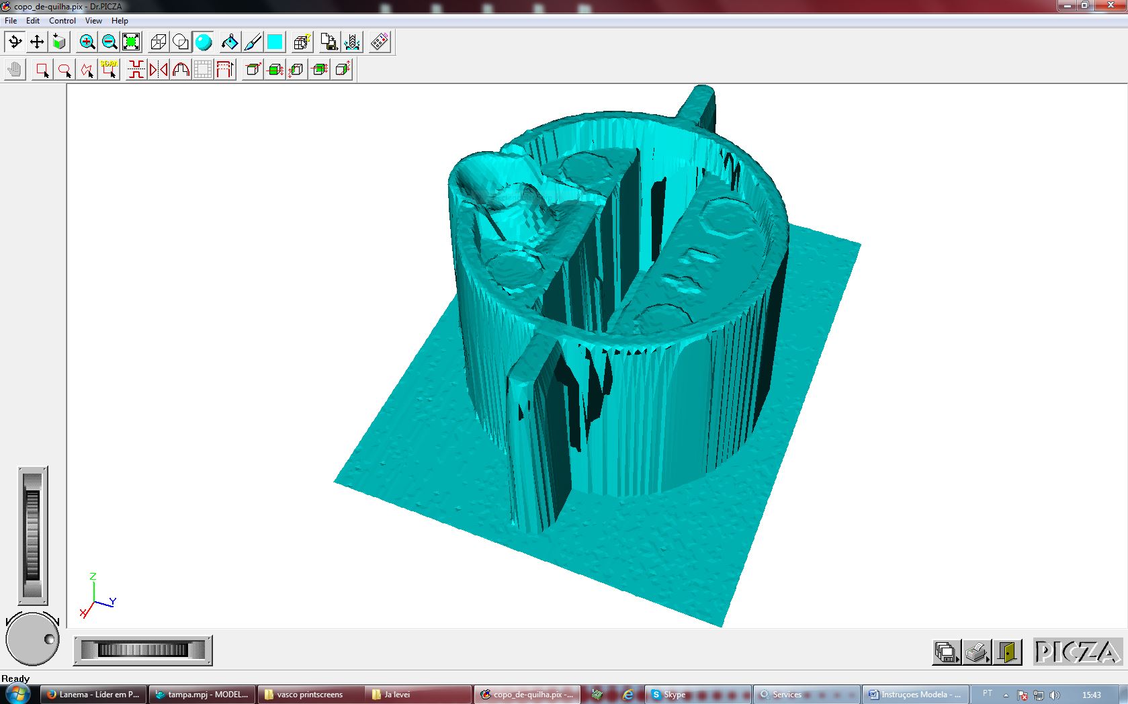Screen dimensions: 1128x704
Task: Click the volume speaker tray icon
Action: tap(1055, 695)
